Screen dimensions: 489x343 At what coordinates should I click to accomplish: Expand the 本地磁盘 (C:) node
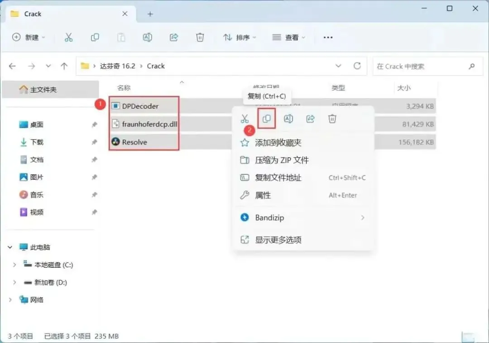[x=14, y=265]
